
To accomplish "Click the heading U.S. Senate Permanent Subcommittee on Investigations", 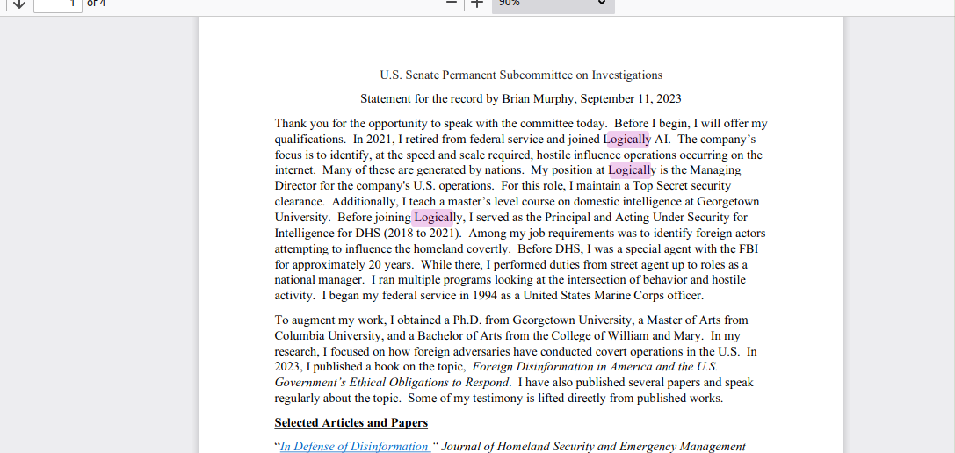I will [521, 75].
